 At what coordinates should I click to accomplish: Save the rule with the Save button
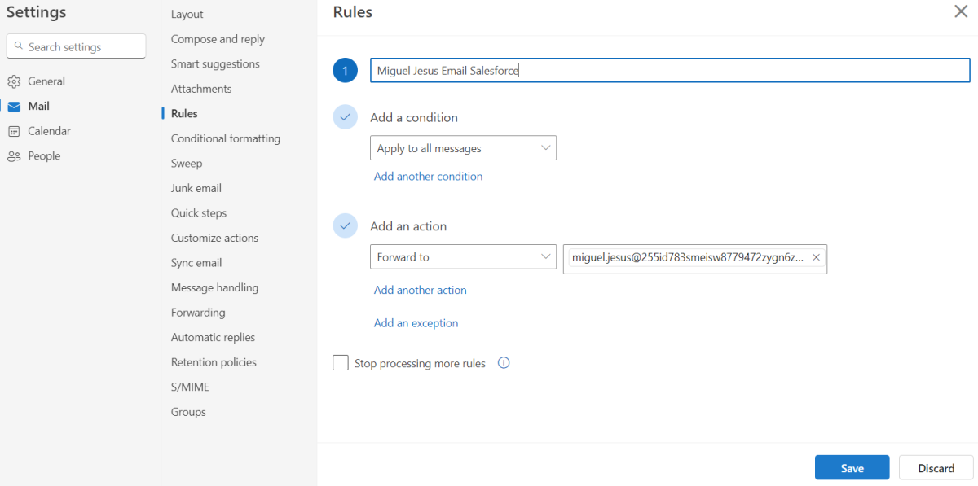(852, 467)
